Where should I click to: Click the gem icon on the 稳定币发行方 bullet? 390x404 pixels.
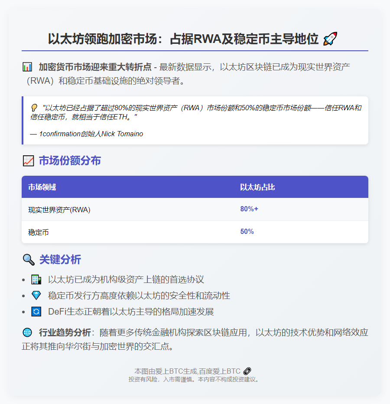[36, 296]
